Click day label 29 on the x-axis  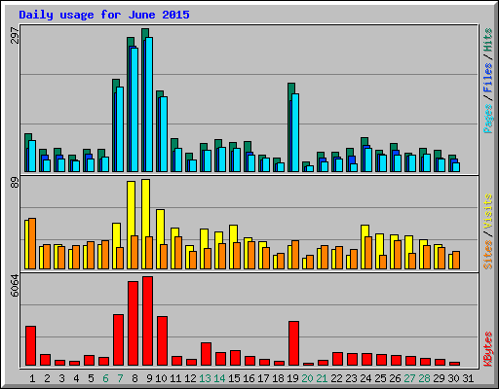pyautogui.click(x=439, y=378)
